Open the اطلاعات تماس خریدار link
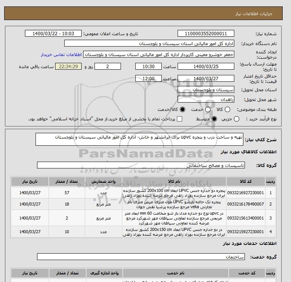The image size is (291, 282). 61,55
